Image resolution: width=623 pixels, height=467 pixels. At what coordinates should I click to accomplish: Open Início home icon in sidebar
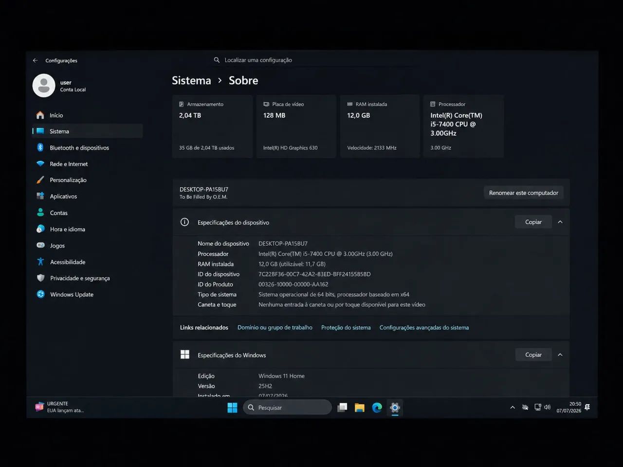(x=40, y=115)
